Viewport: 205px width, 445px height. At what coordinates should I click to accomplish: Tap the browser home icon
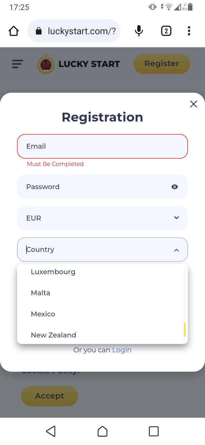[14, 31]
